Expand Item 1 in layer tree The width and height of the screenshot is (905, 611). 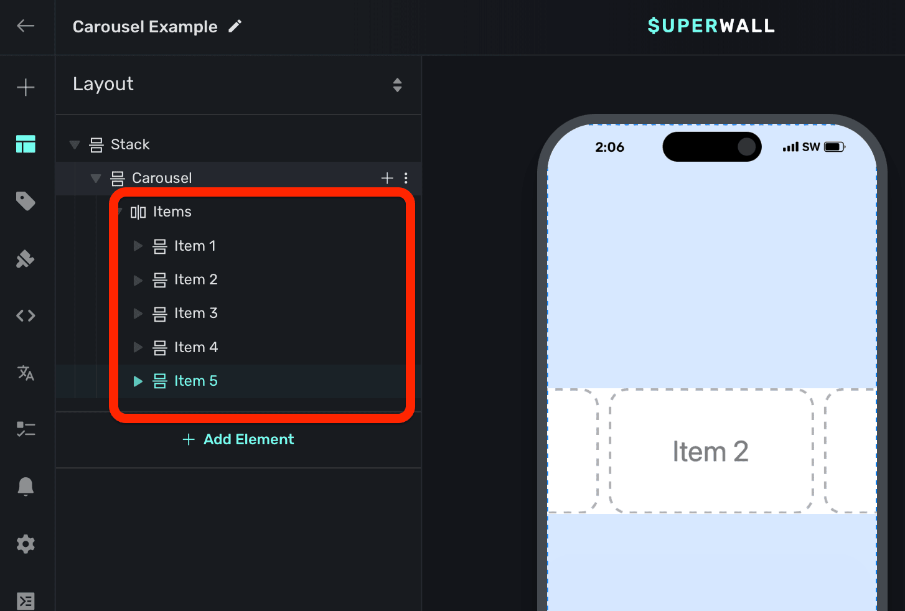point(138,246)
